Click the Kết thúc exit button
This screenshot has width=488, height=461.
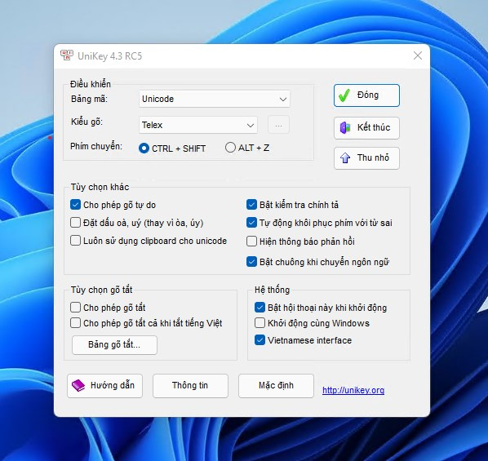pyautogui.click(x=366, y=127)
